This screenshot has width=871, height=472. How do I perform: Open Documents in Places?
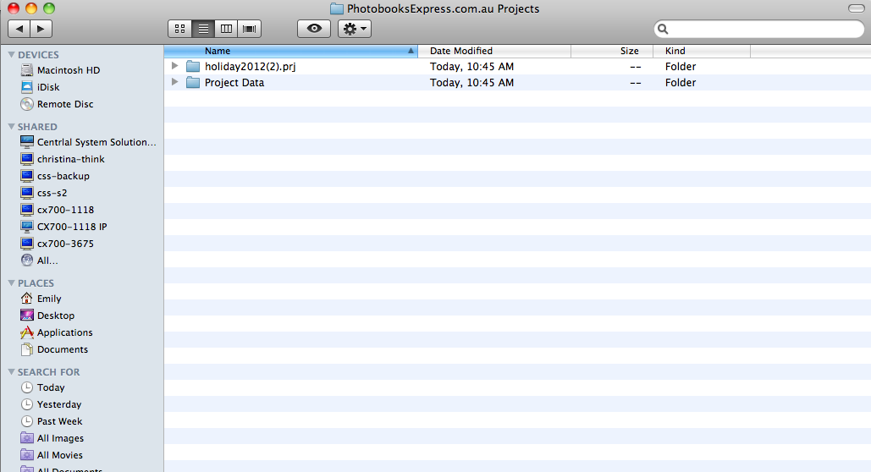tap(54, 349)
